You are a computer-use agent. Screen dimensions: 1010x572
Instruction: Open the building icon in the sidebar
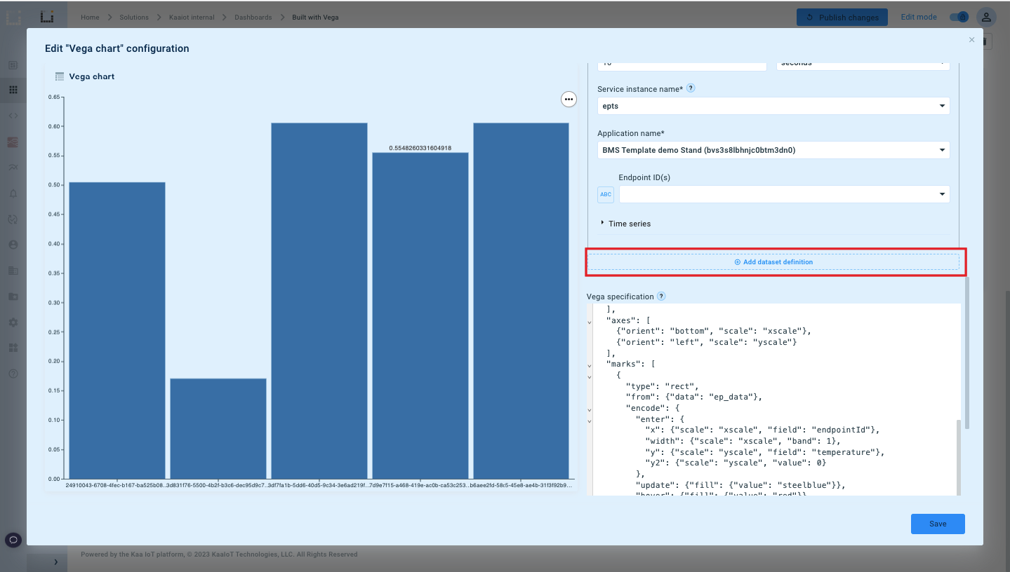pos(13,271)
